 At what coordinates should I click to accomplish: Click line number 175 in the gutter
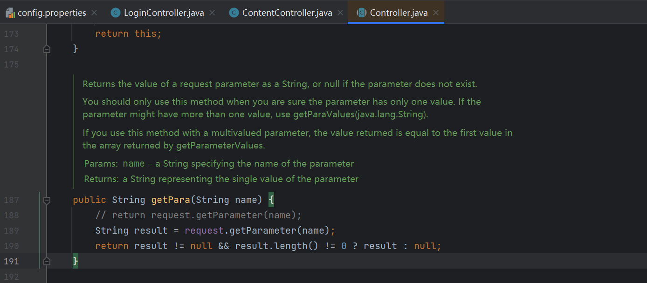[x=11, y=64]
